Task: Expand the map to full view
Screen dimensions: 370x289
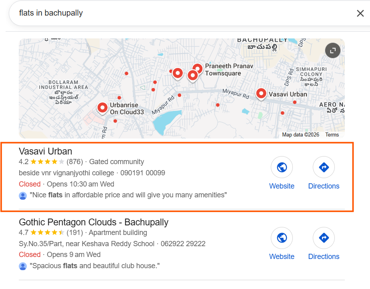Action: pos(332,50)
